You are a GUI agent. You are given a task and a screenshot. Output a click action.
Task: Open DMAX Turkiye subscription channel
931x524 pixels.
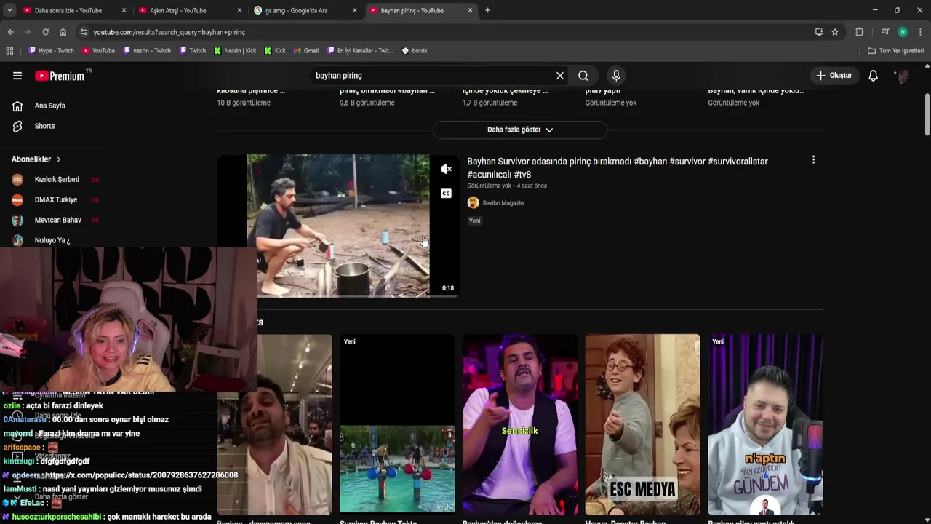point(56,200)
